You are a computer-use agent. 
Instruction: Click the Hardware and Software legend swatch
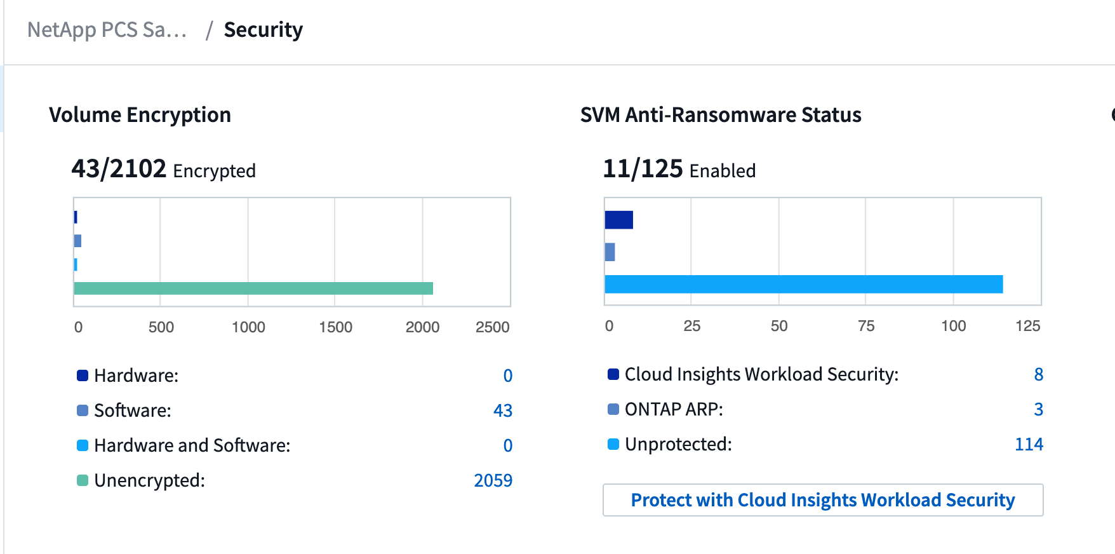[x=83, y=445]
